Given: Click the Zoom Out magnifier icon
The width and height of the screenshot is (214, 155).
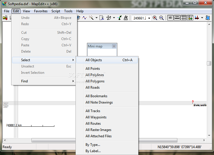Looking at the screenshot, I should (x=161, y=18).
